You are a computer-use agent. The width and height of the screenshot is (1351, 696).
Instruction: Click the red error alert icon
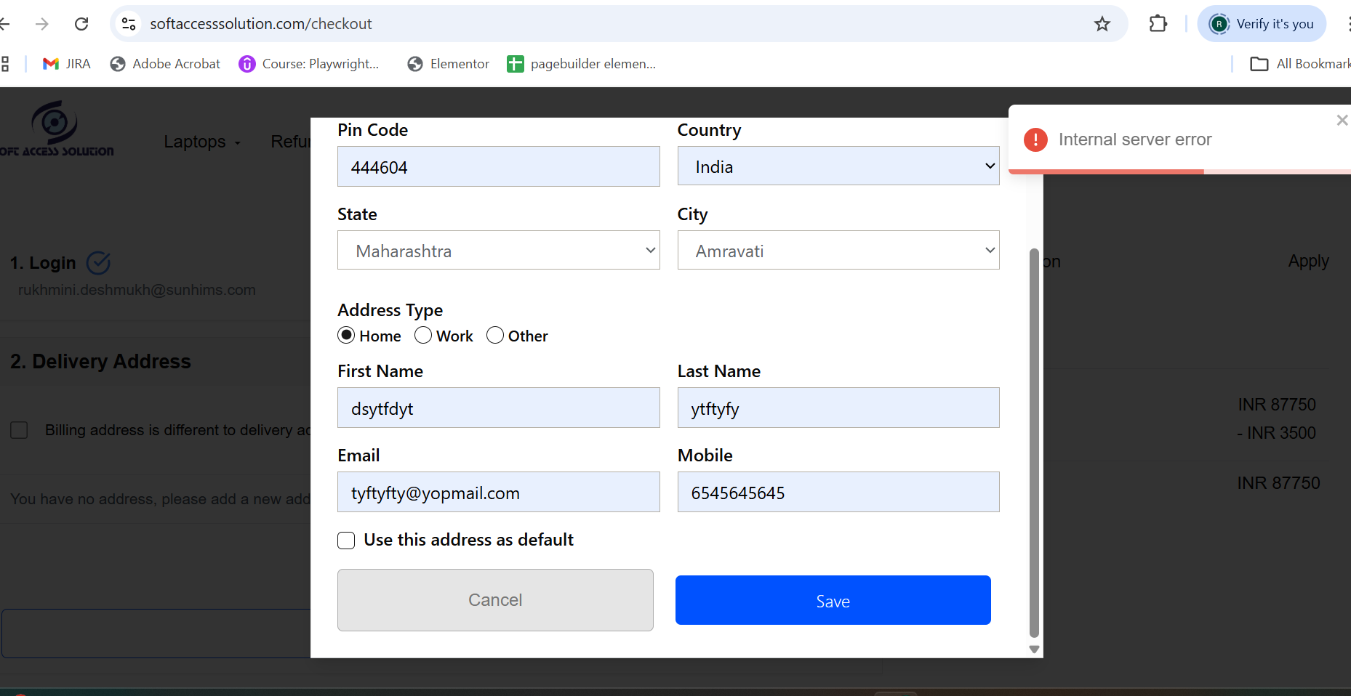[x=1035, y=139]
